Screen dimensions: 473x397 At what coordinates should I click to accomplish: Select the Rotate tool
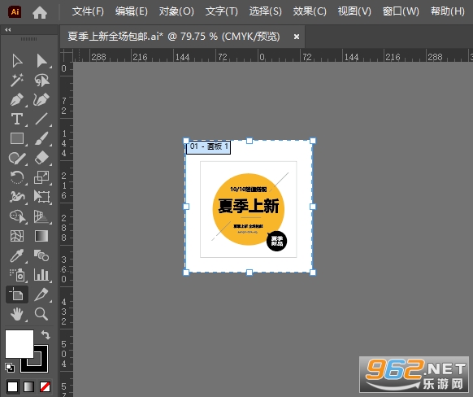17,177
